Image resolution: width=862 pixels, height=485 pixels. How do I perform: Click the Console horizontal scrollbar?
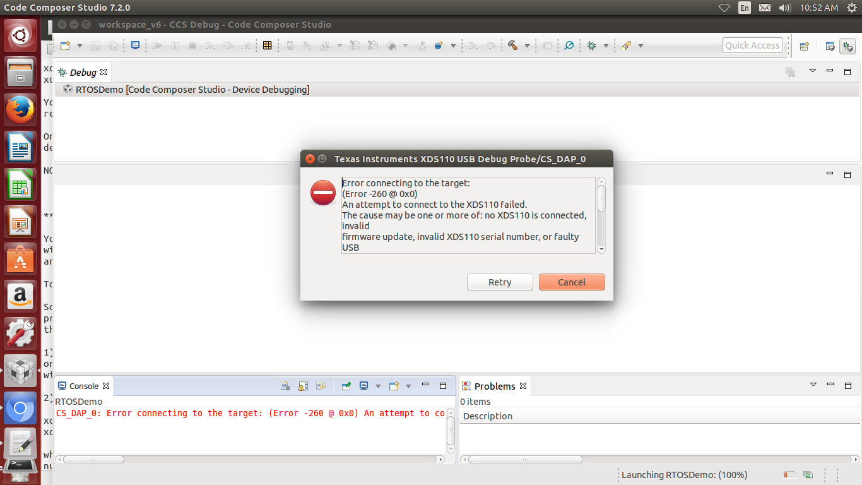(x=249, y=460)
